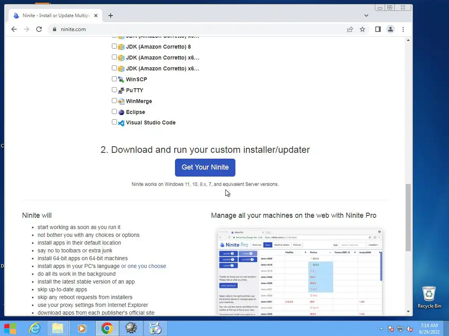The height and width of the screenshot is (336, 449).
Task: Select the Ninite browser tab
Action: click(56, 16)
